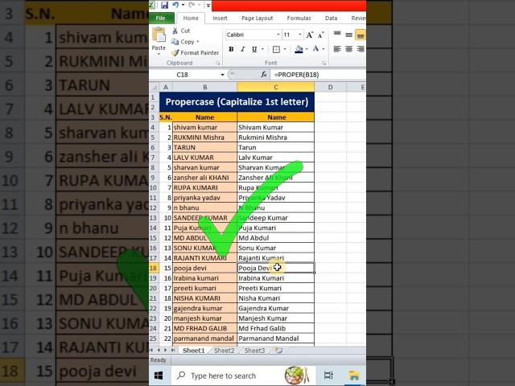Open the Page Layout ribbon tab
Viewport: 515px width, 386px height.
257,18
